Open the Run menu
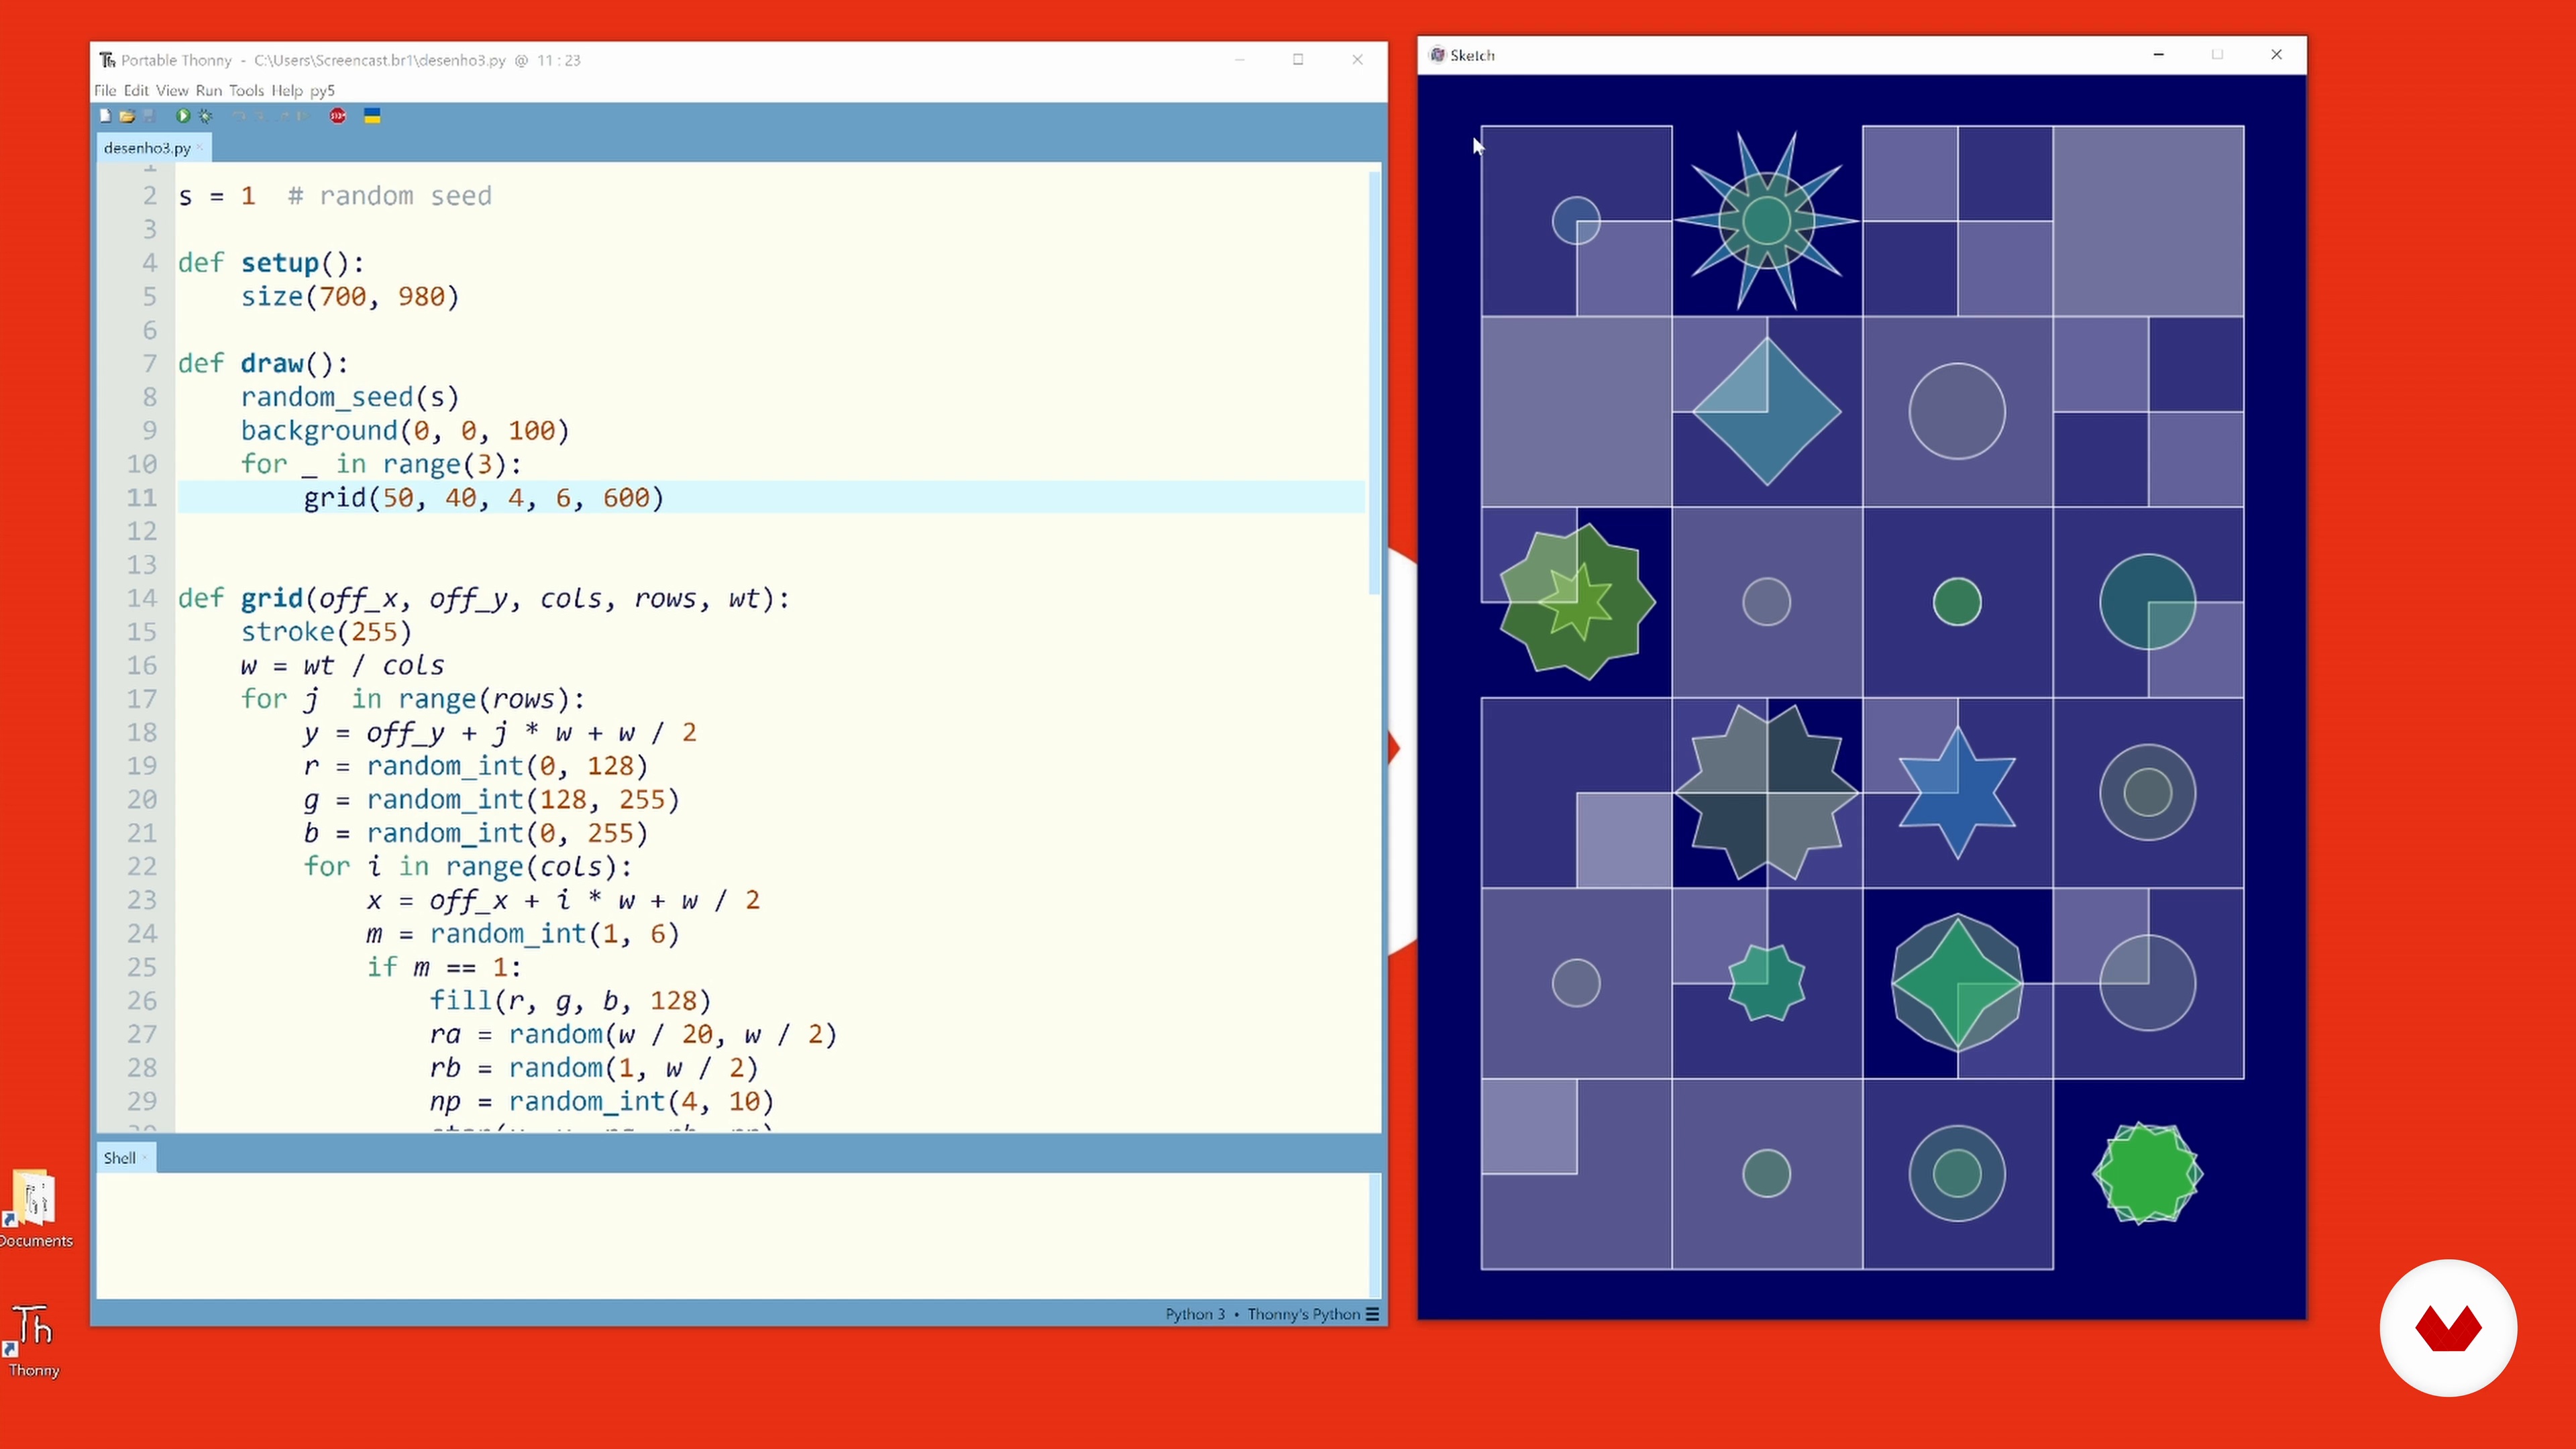The height and width of the screenshot is (1449, 2576). point(208,90)
